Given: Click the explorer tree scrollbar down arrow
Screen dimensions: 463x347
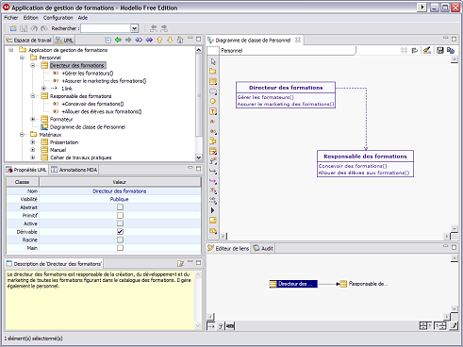Looking at the screenshot, I should coord(199,157).
